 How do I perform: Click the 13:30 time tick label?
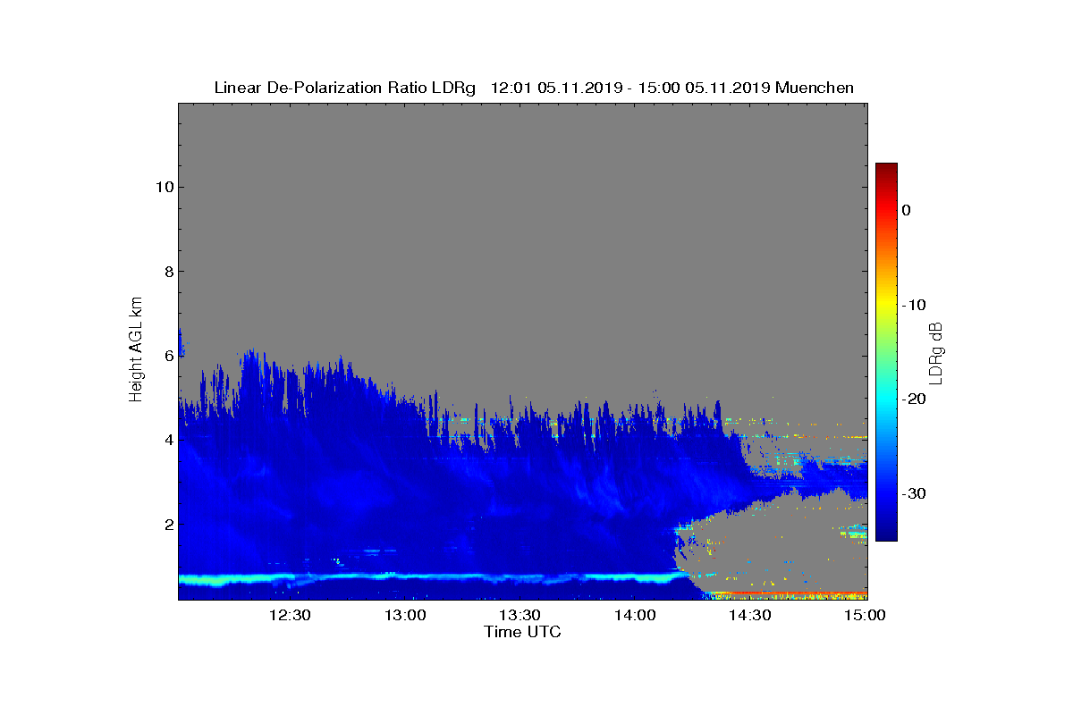(520, 615)
